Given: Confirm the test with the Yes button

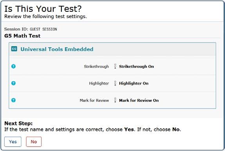Looking at the screenshot, I should tap(13, 142).
